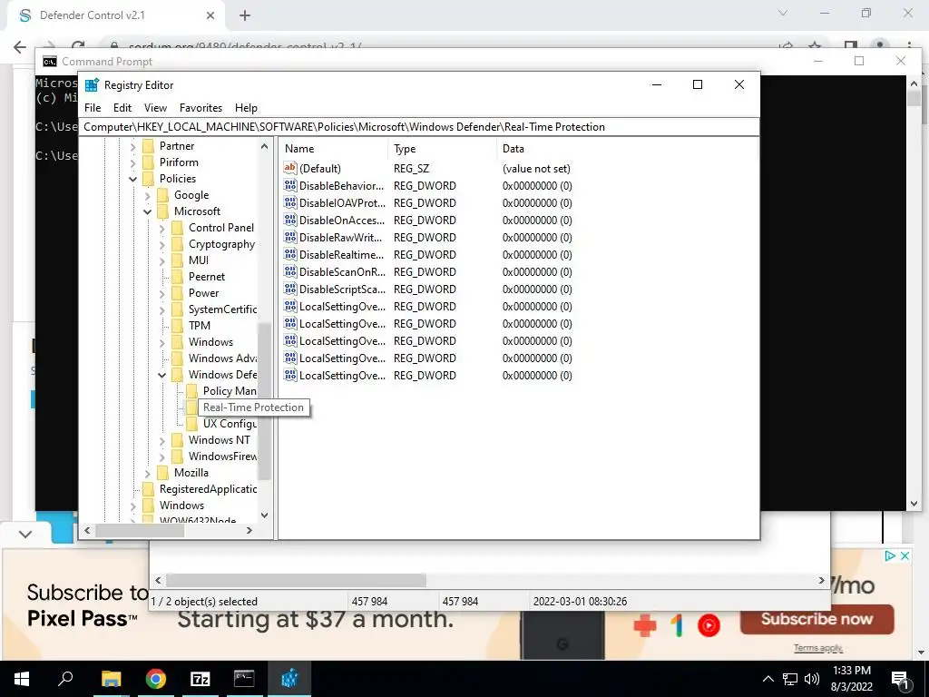Collapse the Microsoft key under Policies
929x697 pixels.
coord(148,211)
